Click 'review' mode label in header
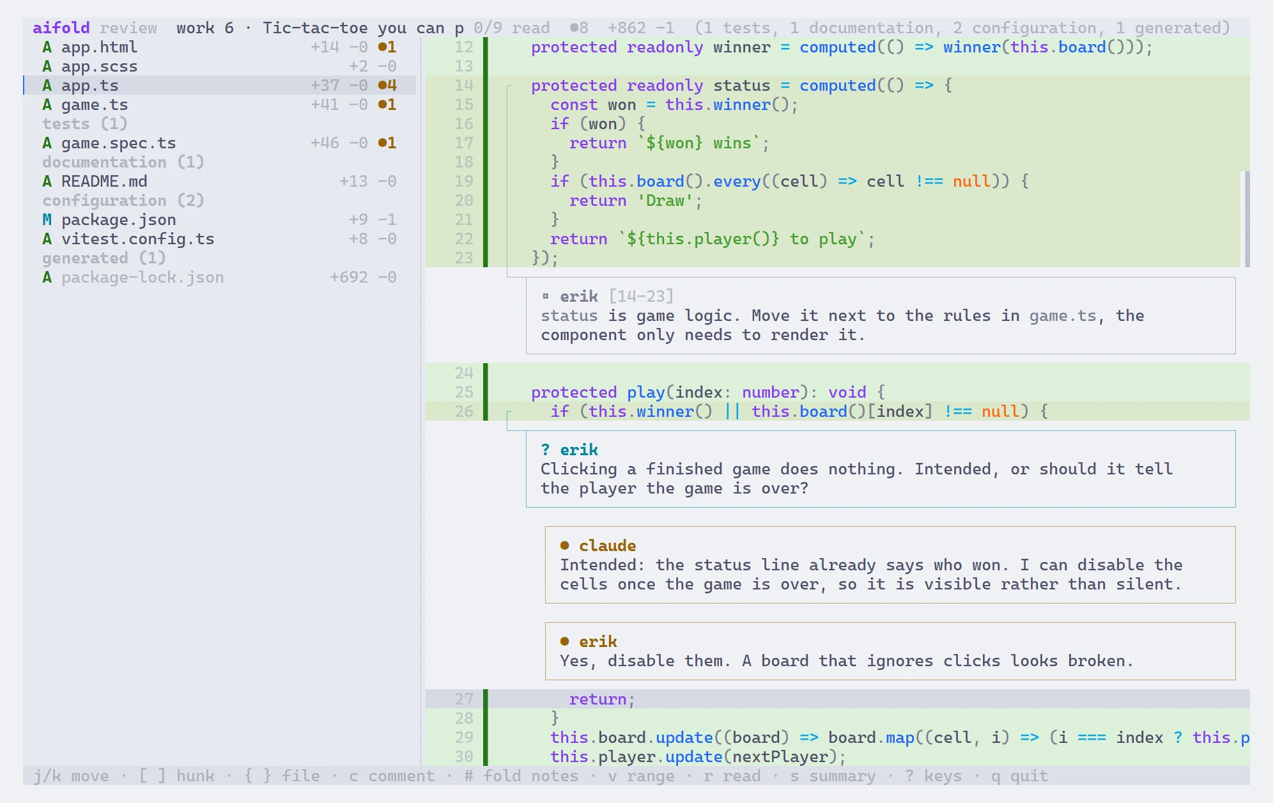The image size is (1273, 803). 128,28
